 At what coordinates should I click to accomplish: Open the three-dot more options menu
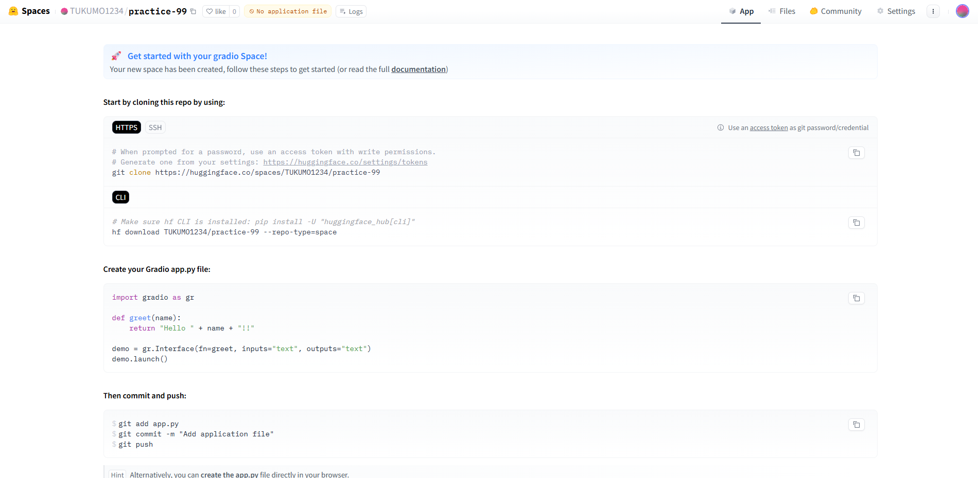point(933,11)
